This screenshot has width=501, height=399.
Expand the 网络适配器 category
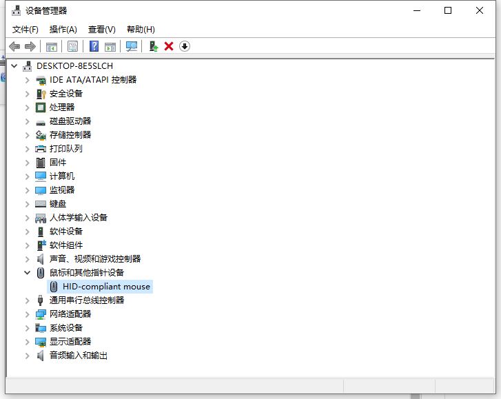[28, 314]
